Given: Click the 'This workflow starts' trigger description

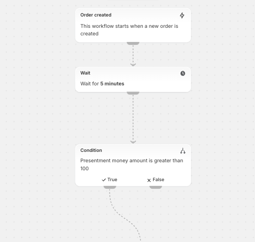Looking at the screenshot, I should pyautogui.click(x=129, y=30).
